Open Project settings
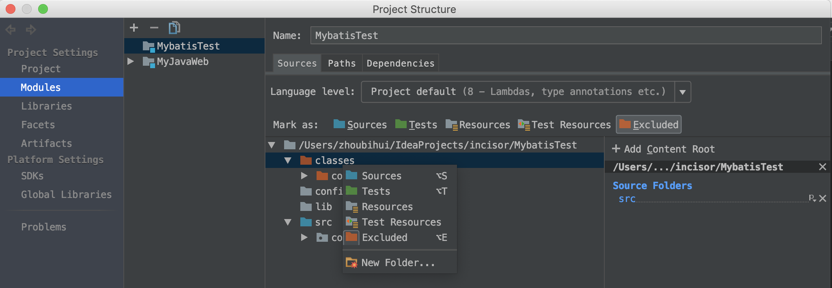832x288 pixels. tap(41, 69)
